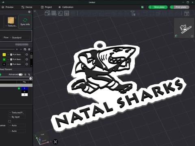The width and height of the screenshot is (195, 146).
Task: Add a filament with the plus icon
Action: [x=17, y=49]
